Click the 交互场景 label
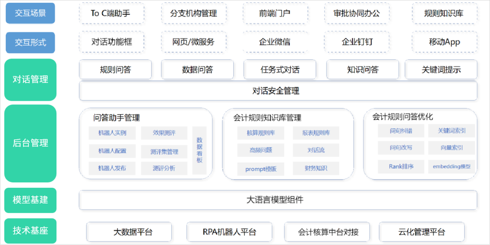Image resolution: width=490 pixels, height=245 pixels. [30, 13]
